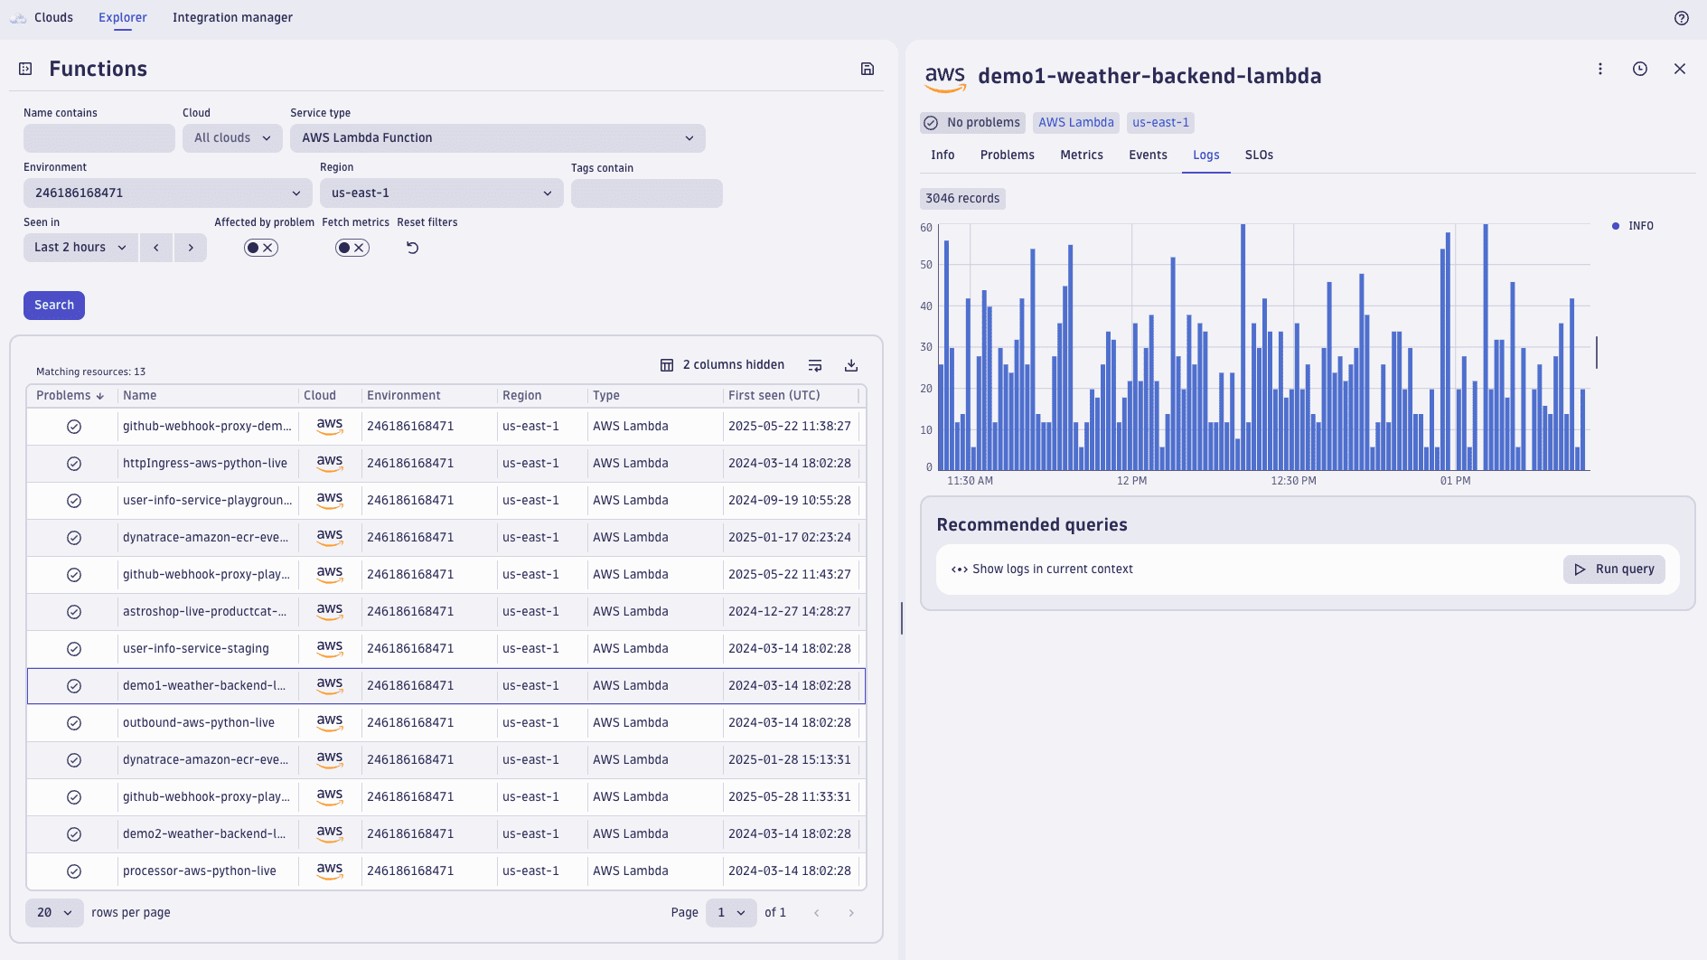The height and width of the screenshot is (960, 1707).
Task: Toggle line wrap icon above table
Action: point(814,365)
